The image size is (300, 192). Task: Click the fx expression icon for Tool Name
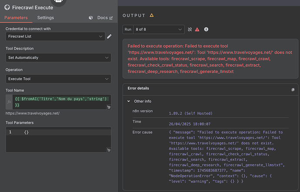(x=9, y=102)
